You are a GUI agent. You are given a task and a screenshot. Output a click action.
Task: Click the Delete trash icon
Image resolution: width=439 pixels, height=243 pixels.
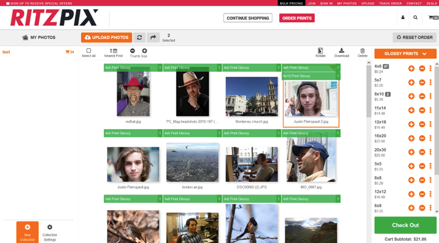coord(362,51)
